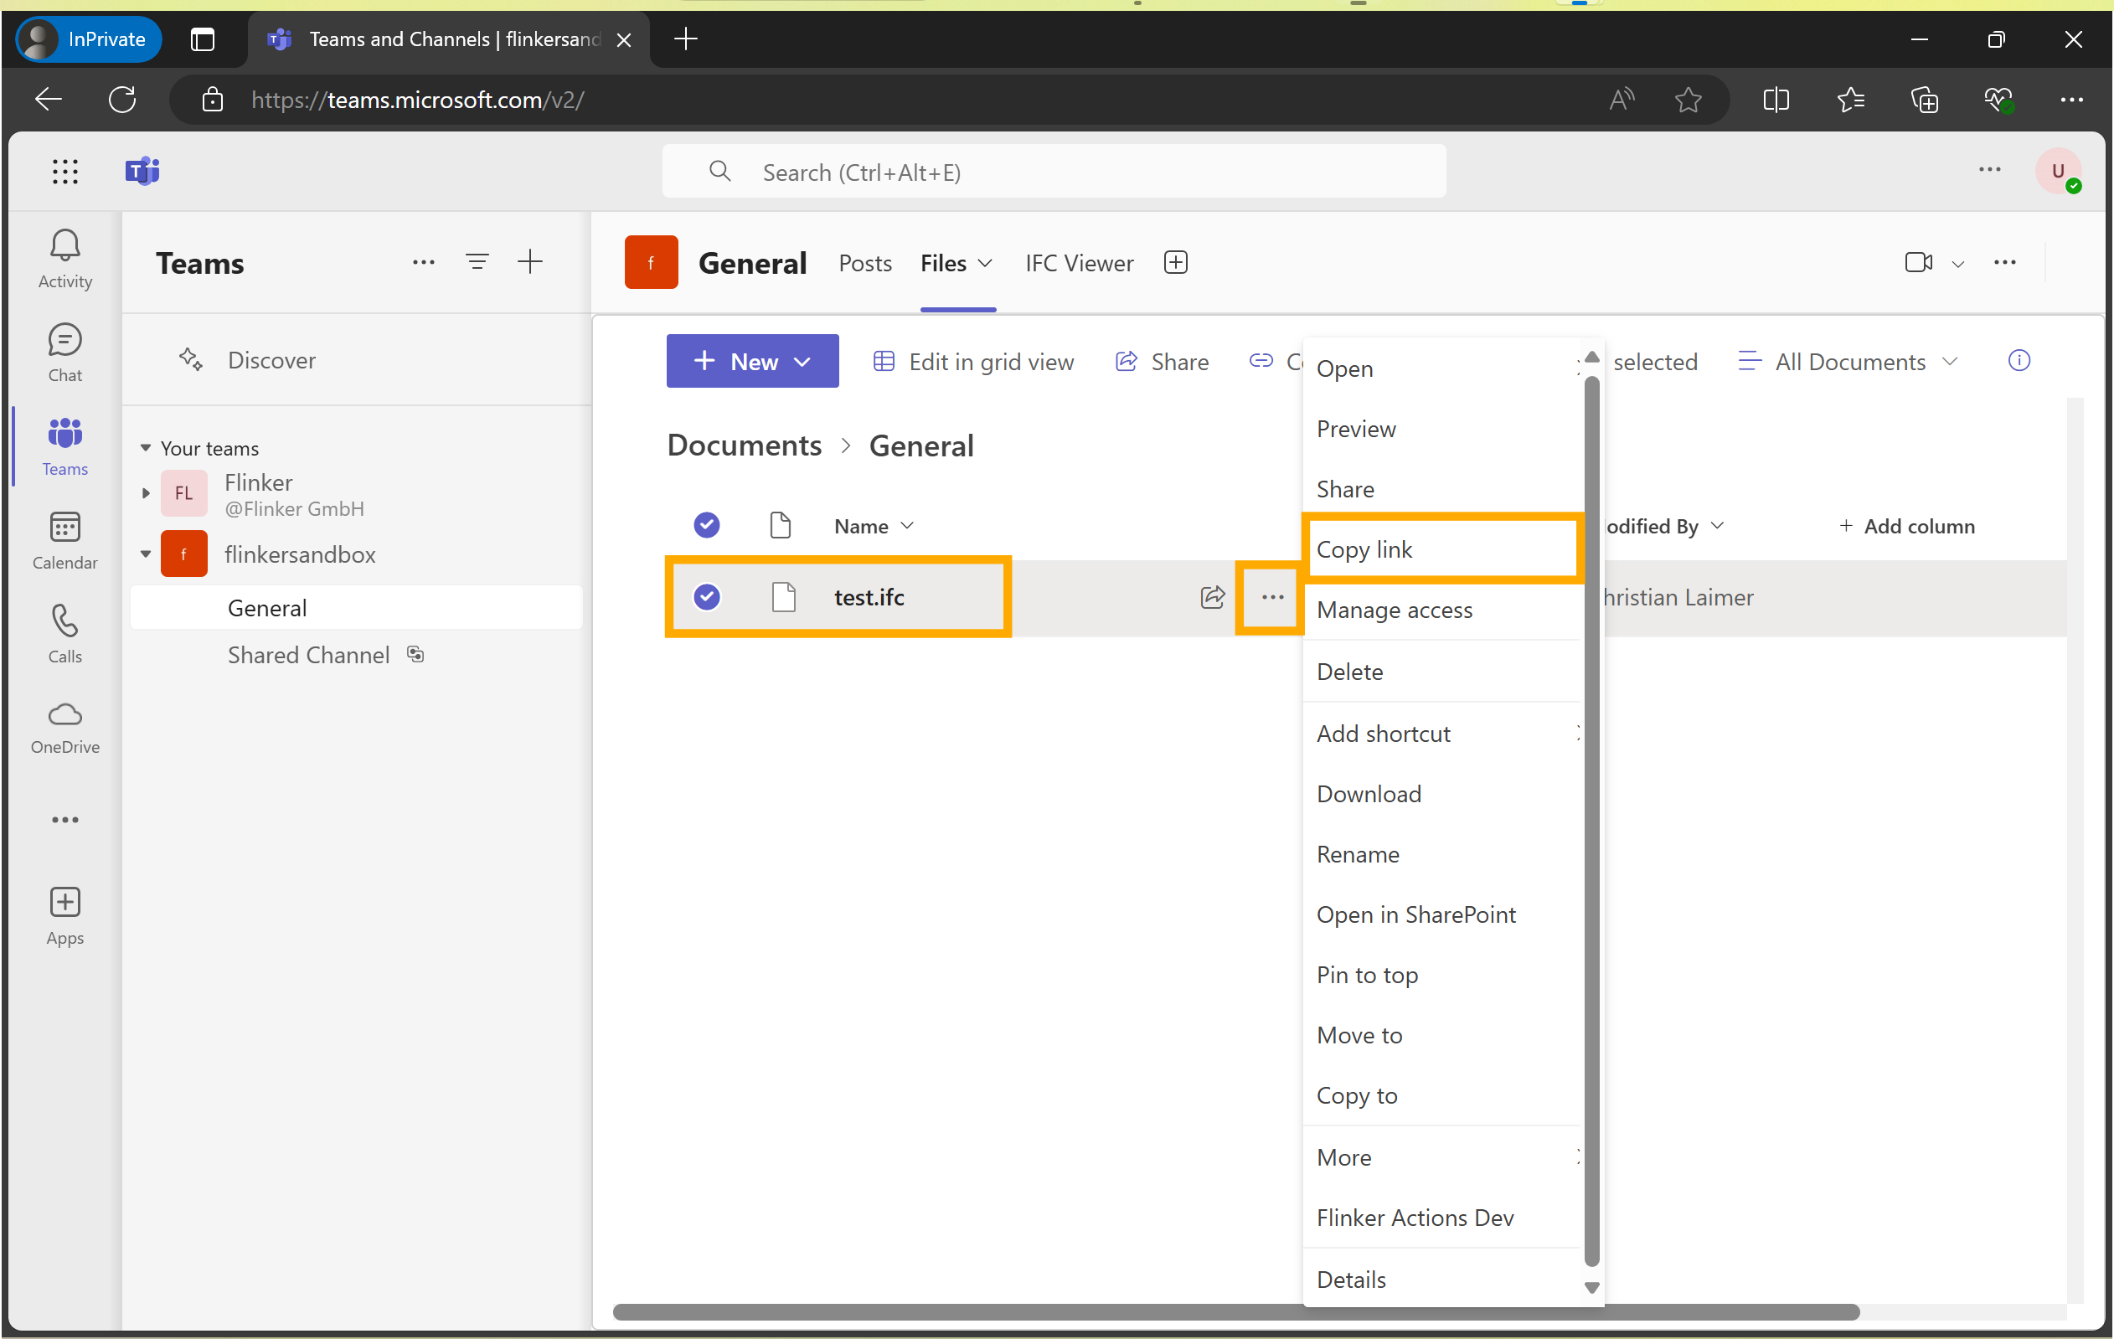Choose Delete in context menu
The width and height of the screenshot is (2114, 1339).
[x=1441, y=672]
